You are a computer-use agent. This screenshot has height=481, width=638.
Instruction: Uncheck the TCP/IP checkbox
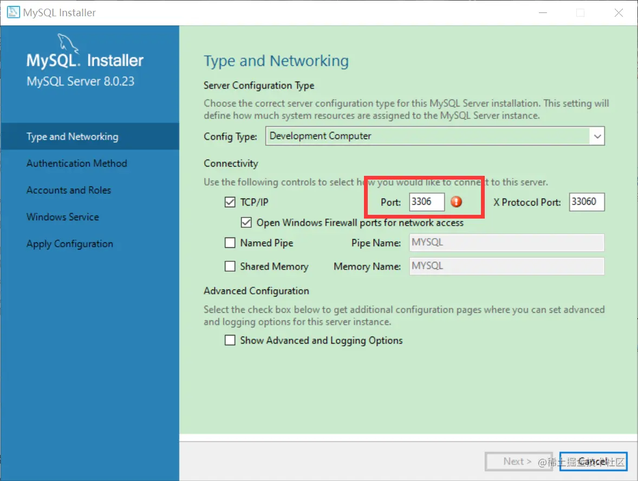(x=230, y=202)
